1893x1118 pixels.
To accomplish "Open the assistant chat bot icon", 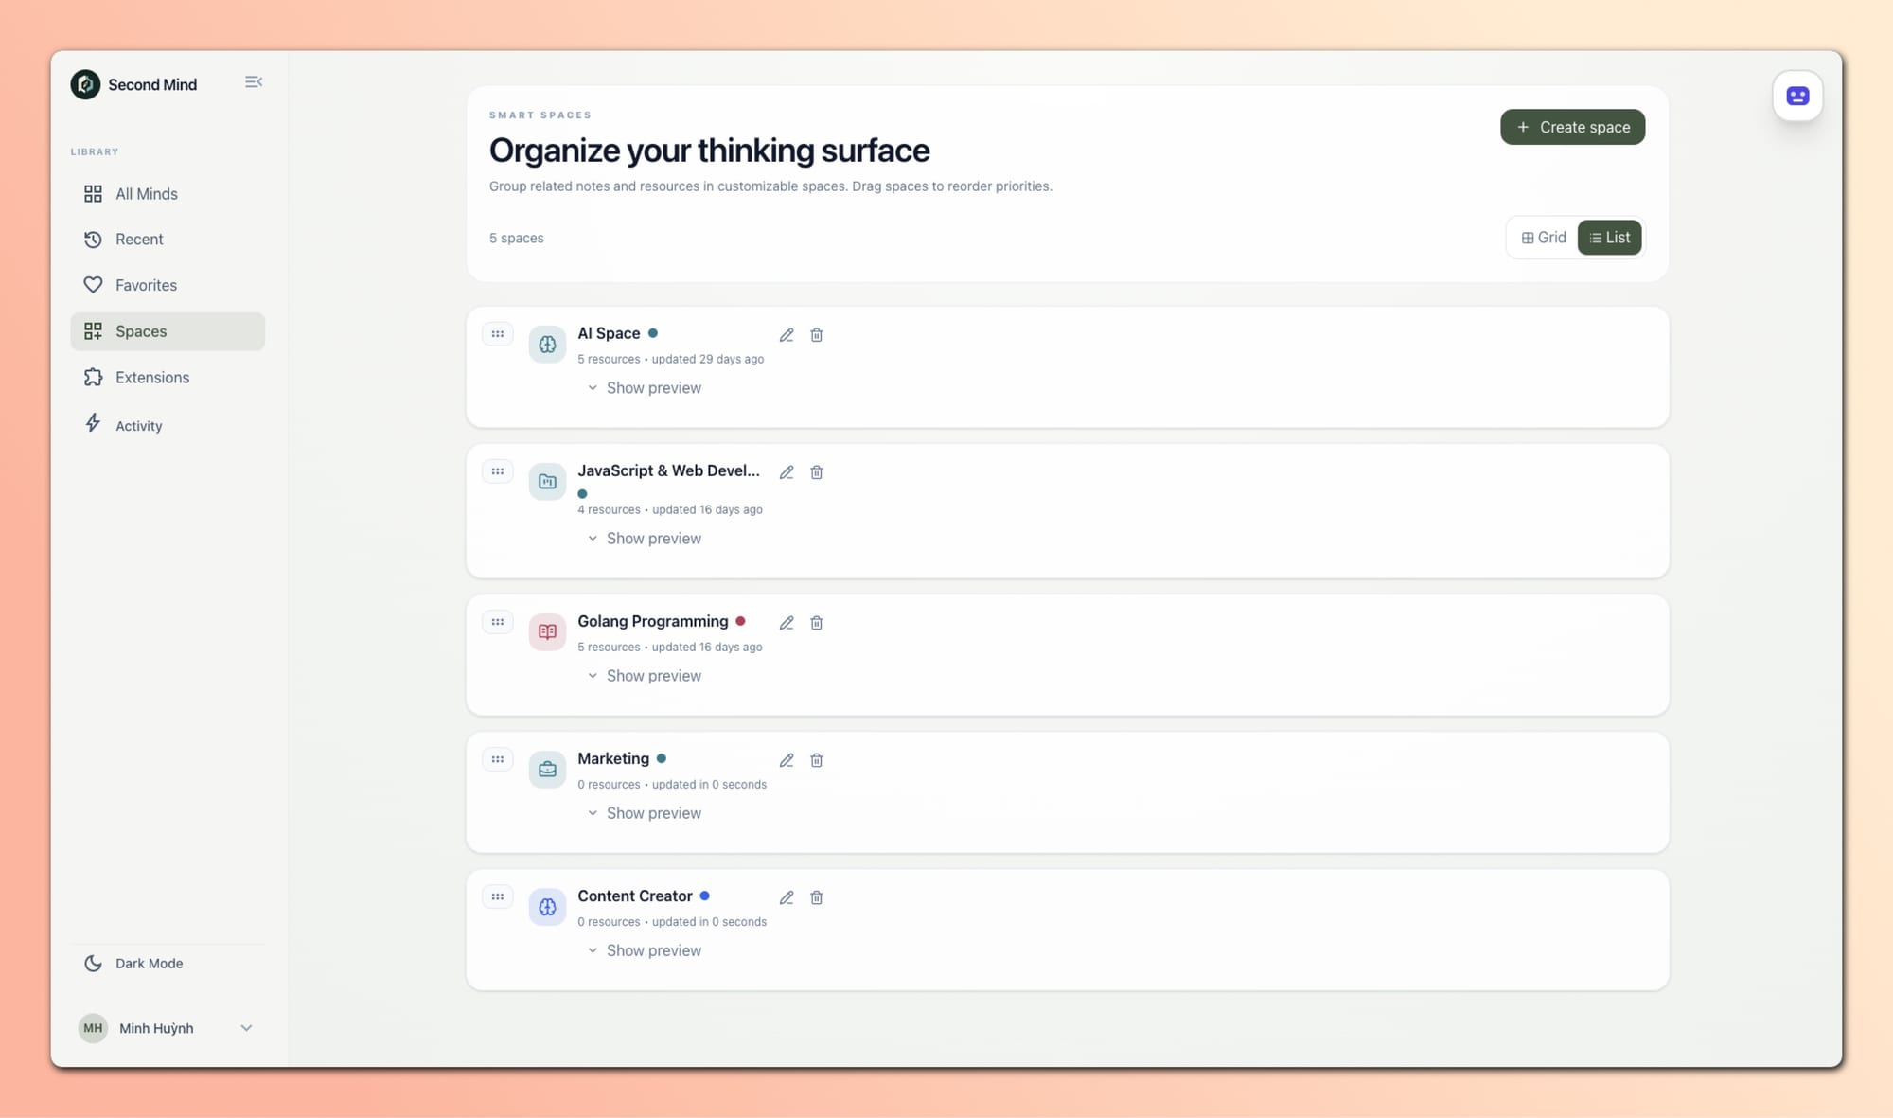I will click(1797, 96).
